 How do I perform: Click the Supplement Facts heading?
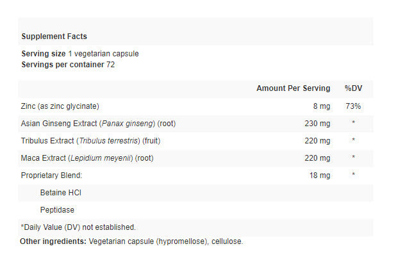(x=54, y=37)
